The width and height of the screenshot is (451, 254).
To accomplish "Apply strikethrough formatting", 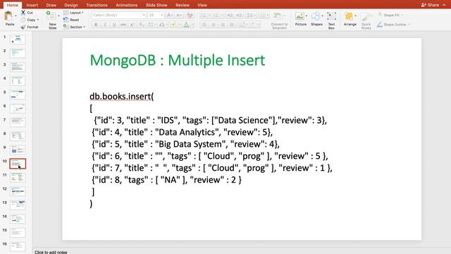I will point(123,25).
